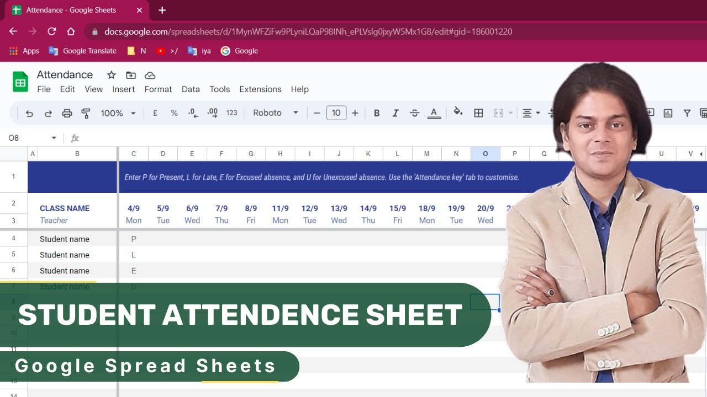Increase font size with plus button

(x=355, y=113)
